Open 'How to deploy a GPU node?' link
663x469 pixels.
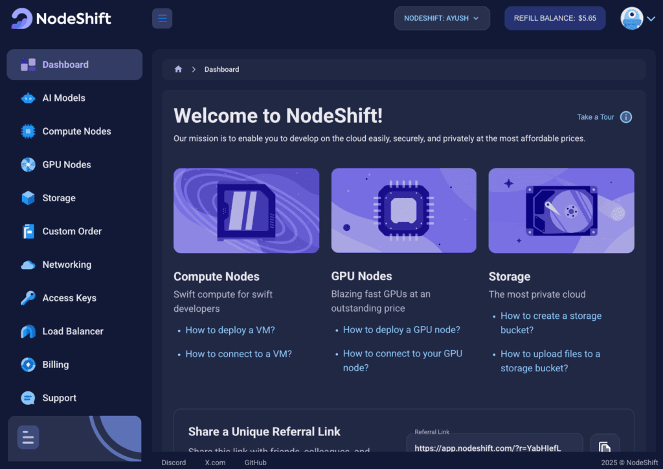[x=401, y=329]
